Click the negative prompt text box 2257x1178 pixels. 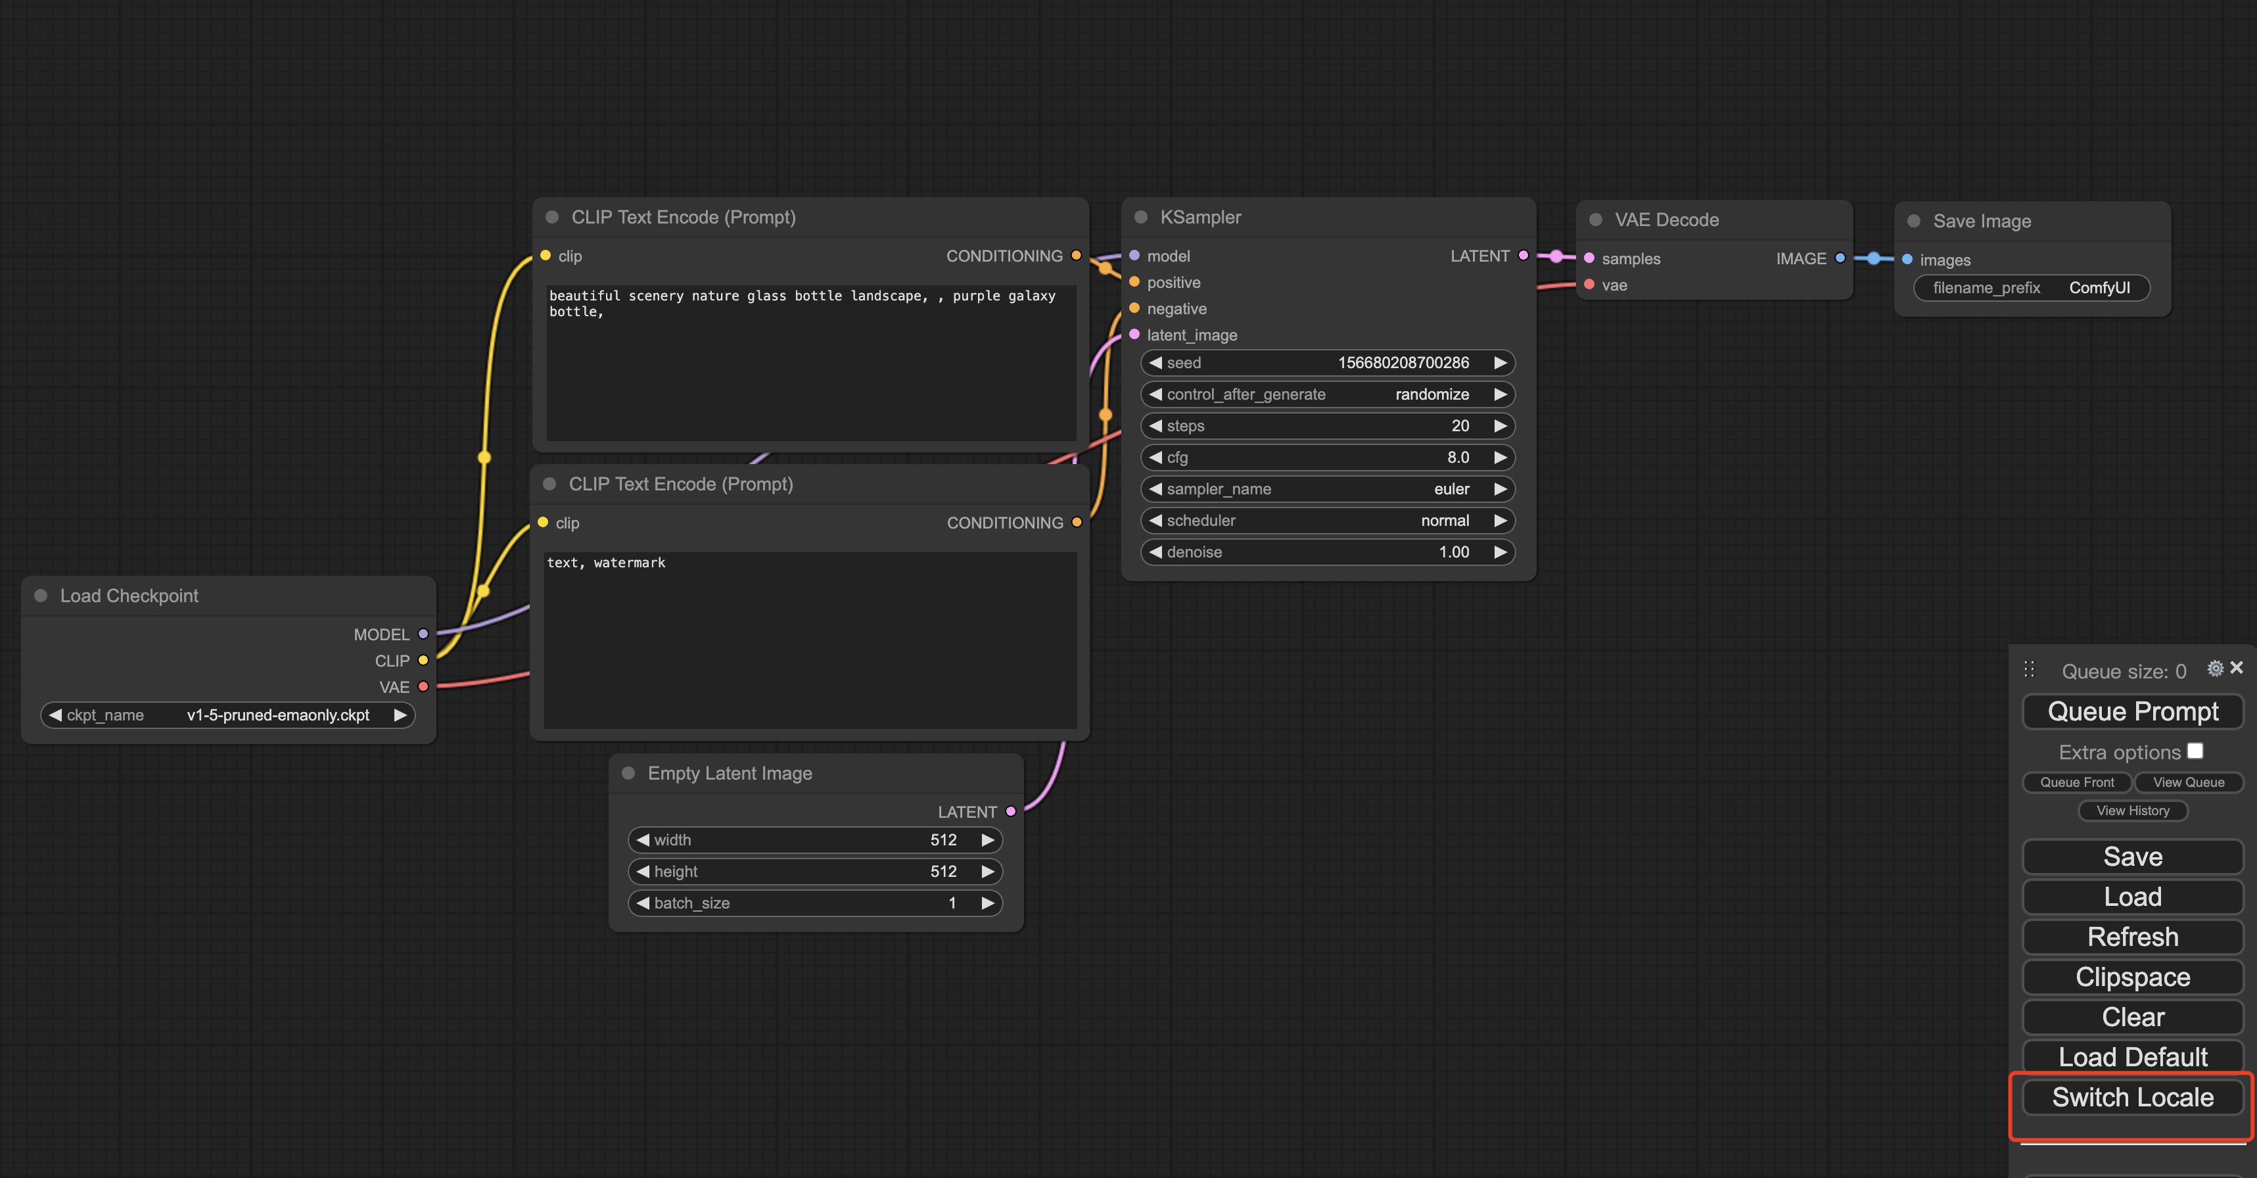click(810, 640)
